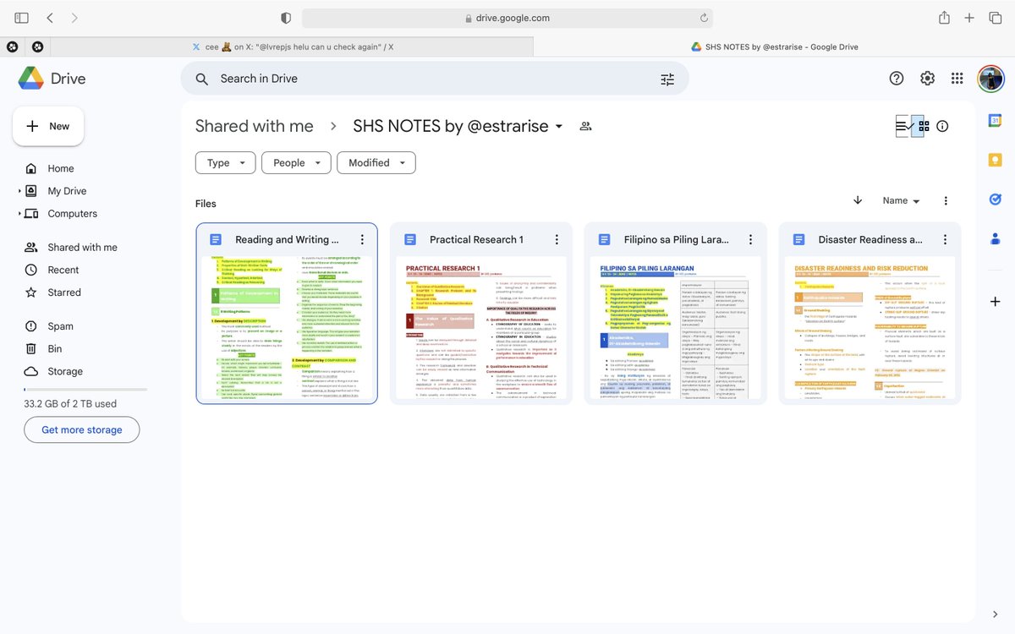Image resolution: width=1015 pixels, height=634 pixels.
Task: Open the Safari share menu
Action: pos(944,18)
